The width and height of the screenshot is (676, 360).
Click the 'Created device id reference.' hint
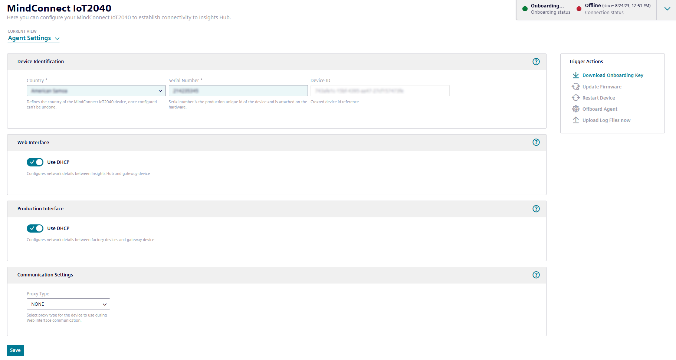click(335, 102)
